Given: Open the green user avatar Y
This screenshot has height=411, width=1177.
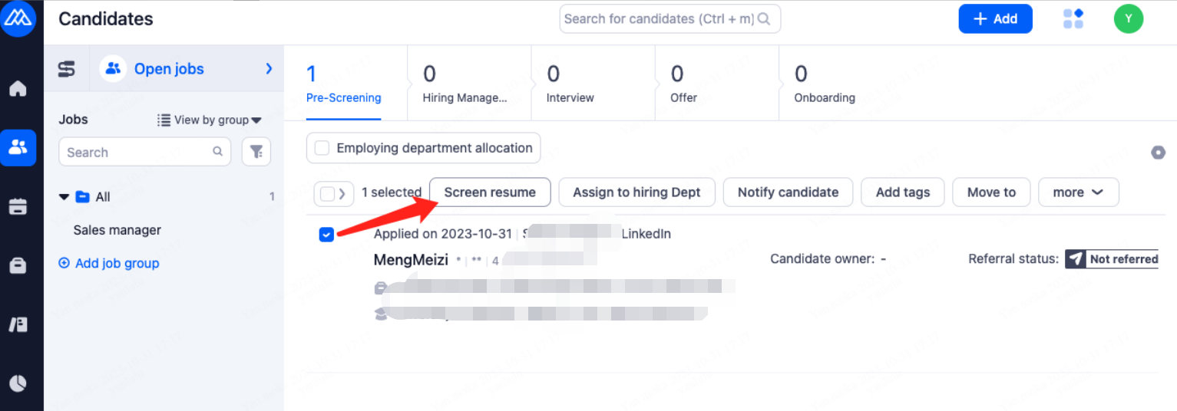Looking at the screenshot, I should click(1129, 19).
